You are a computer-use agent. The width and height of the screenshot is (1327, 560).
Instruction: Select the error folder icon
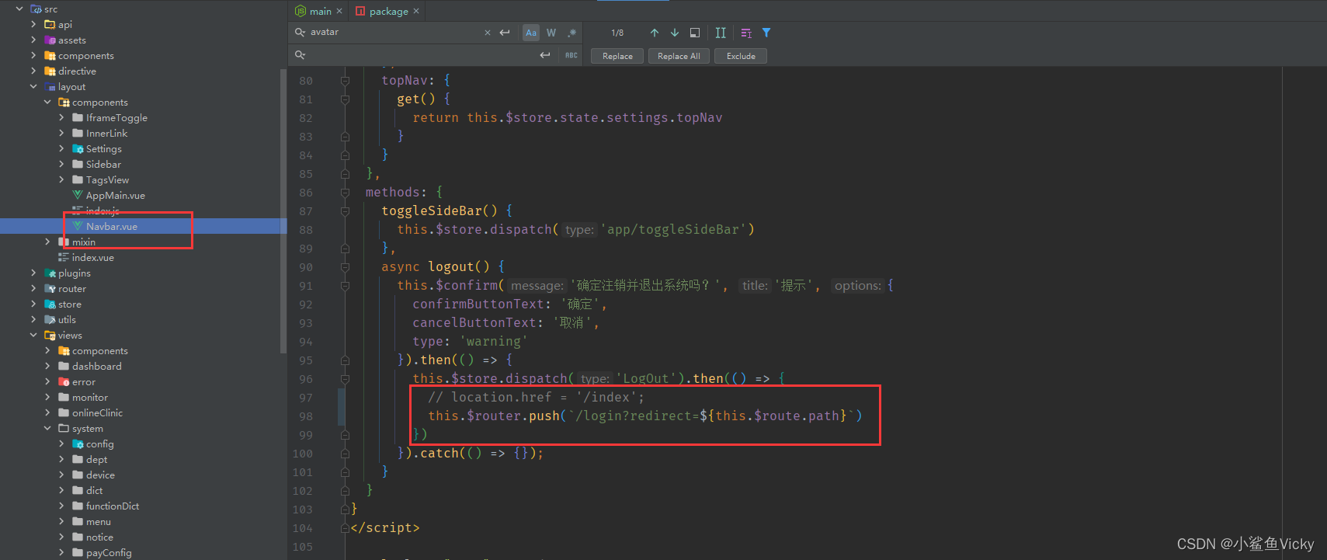click(64, 381)
